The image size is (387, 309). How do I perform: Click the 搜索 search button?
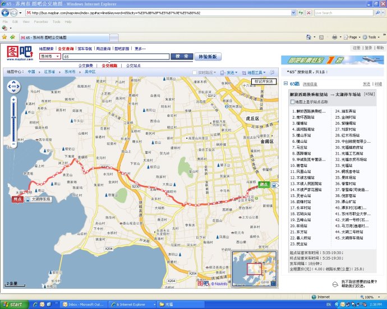point(181,57)
